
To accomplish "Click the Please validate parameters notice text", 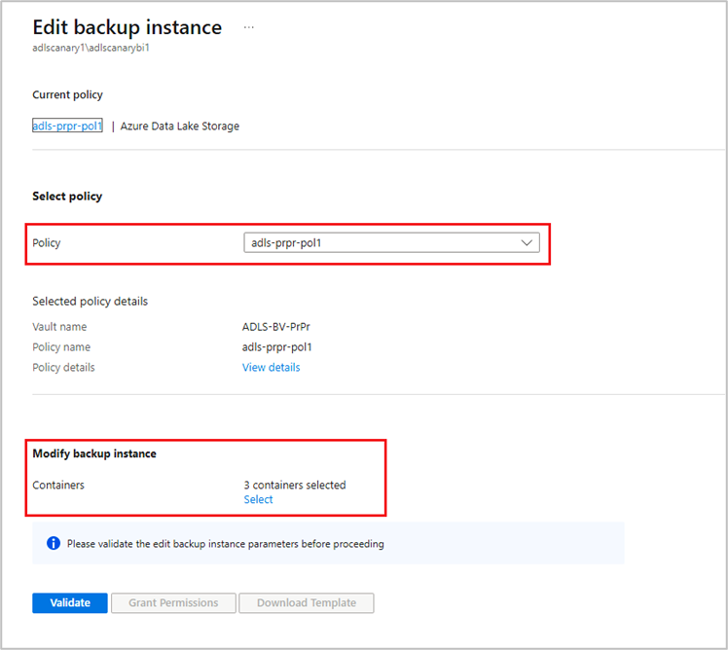I will click(x=226, y=544).
